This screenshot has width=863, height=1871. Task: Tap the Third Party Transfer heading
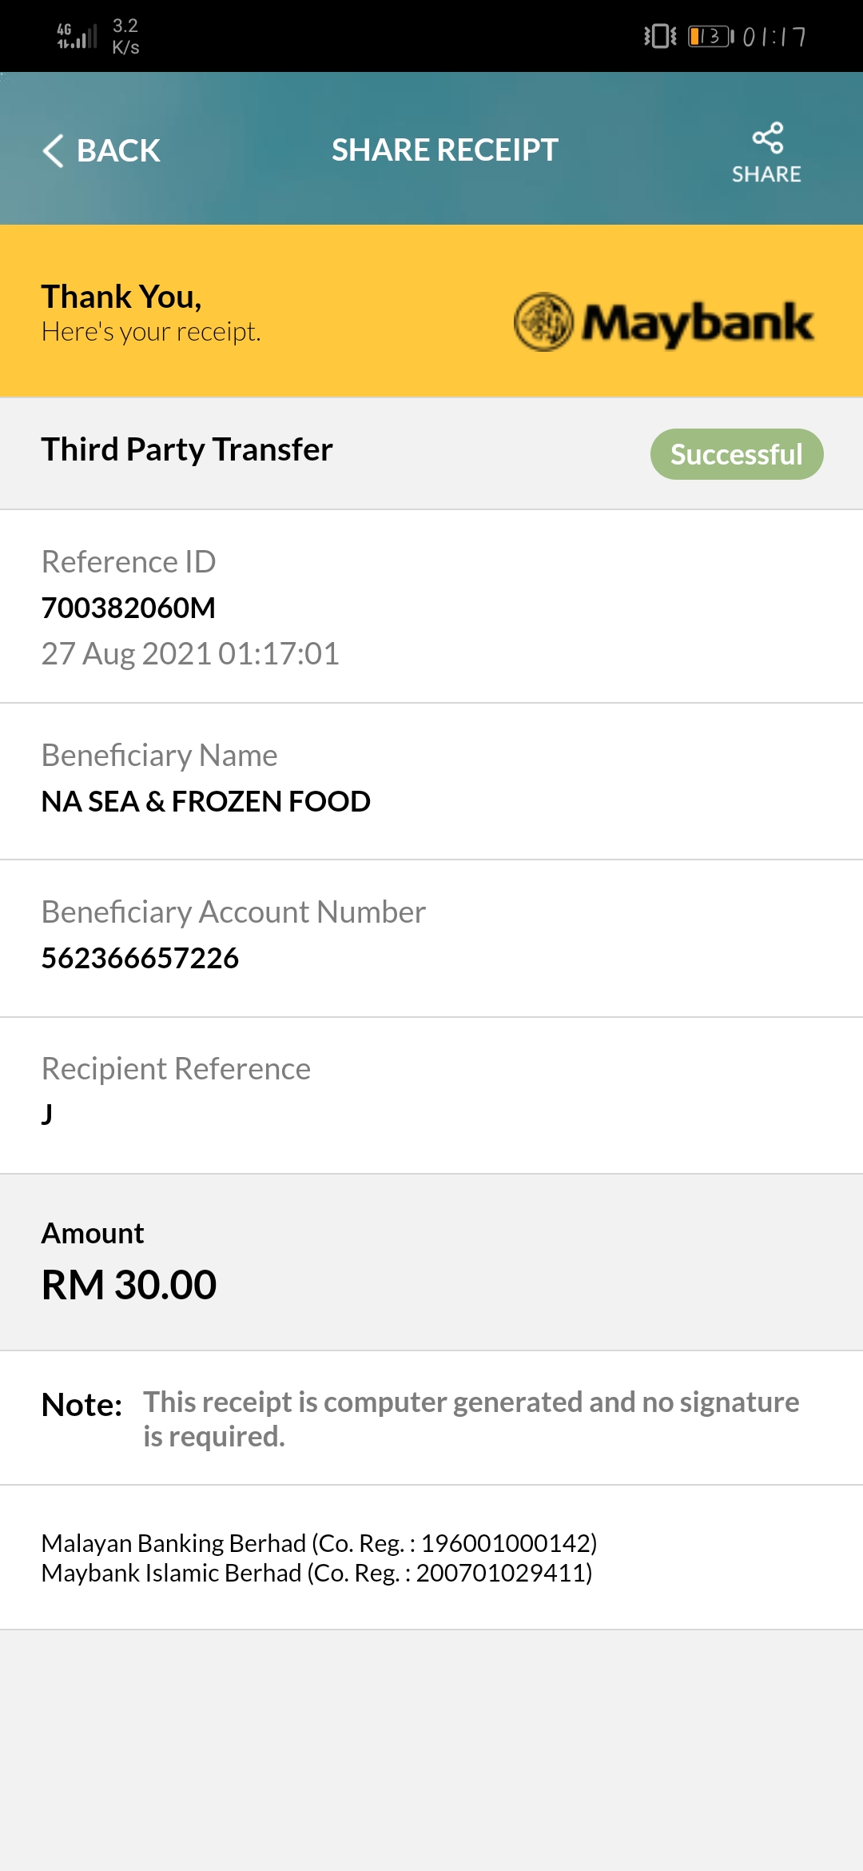pyautogui.click(x=187, y=449)
